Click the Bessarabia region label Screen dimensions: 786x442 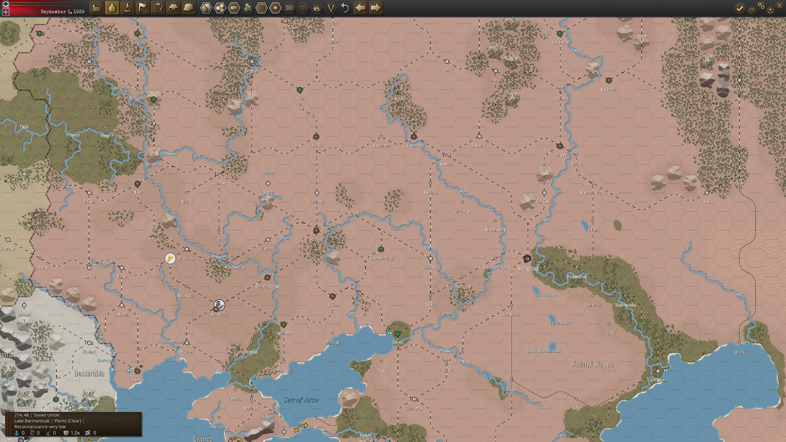[89, 373]
